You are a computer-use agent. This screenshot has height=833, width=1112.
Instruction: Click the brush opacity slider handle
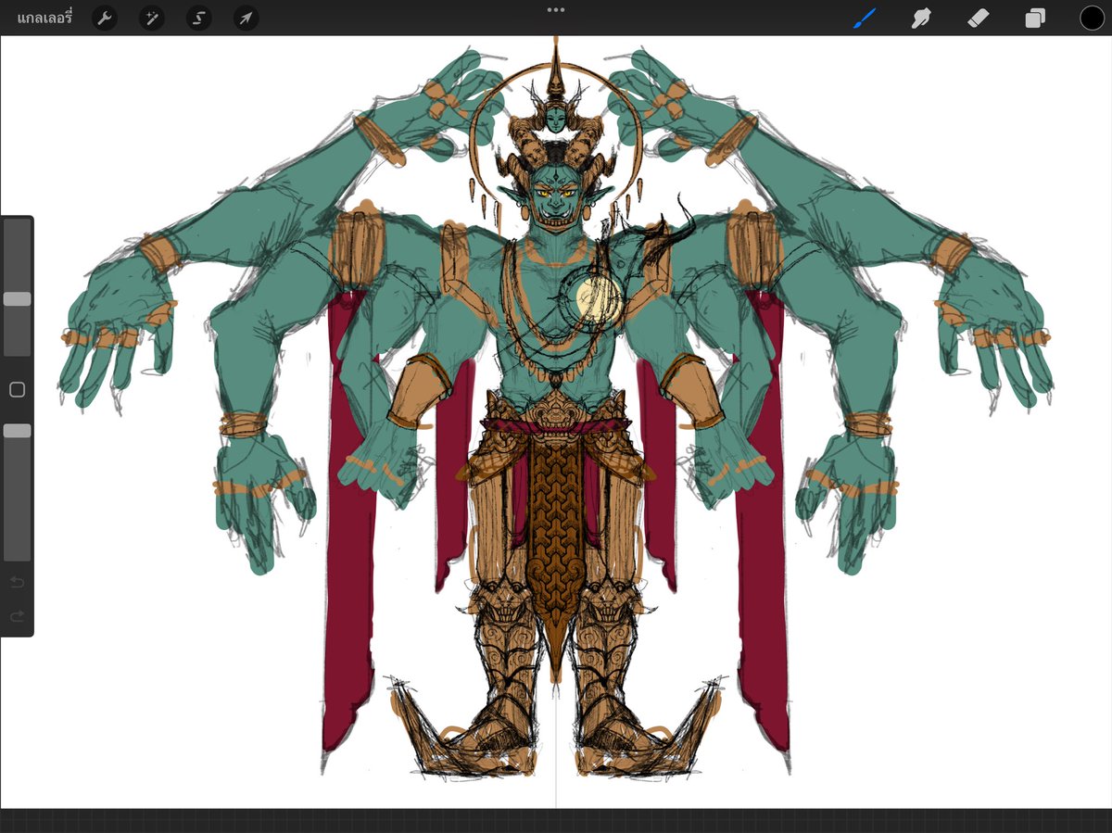(17, 431)
